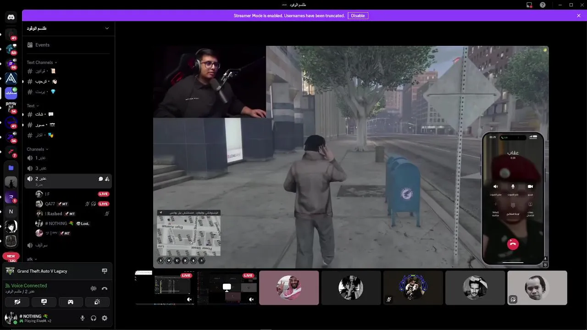Start an Activity with game controller button
Viewport: 587px width, 330px height.
tap(71, 302)
